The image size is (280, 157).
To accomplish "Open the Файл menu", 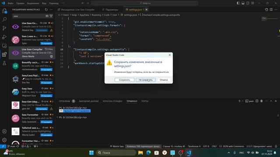I will [10, 3].
